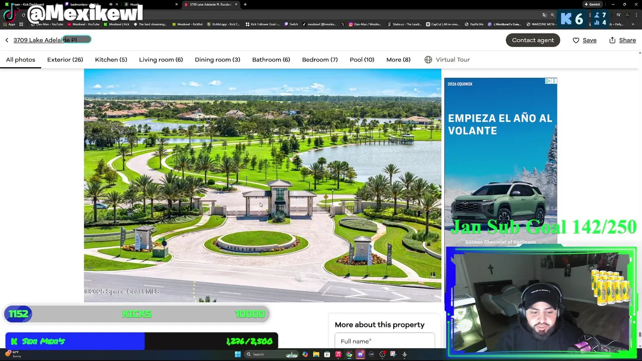Open the music app in the taskbar
The image size is (642, 361).
[338, 354]
